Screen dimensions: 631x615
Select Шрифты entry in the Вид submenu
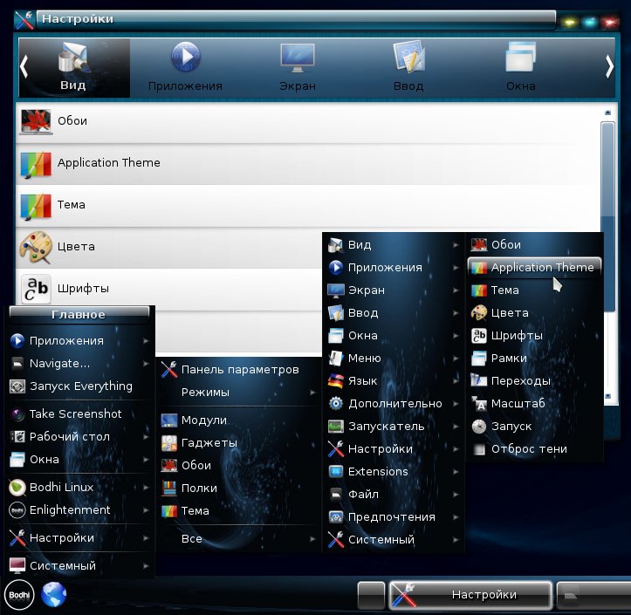535,336
